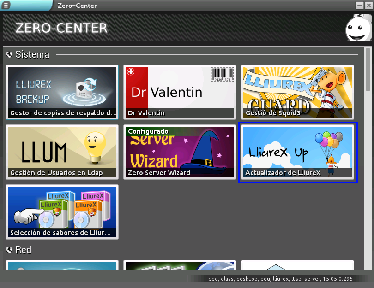Click the icon beside the Red heading
374x288 pixels.
(9, 250)
